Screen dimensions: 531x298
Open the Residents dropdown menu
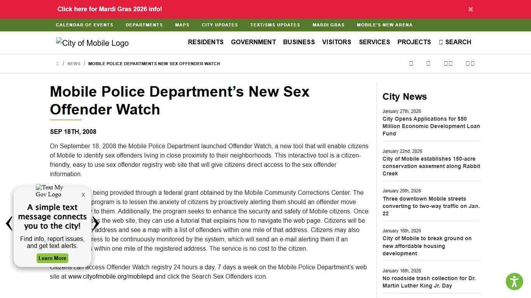(206, 42)
